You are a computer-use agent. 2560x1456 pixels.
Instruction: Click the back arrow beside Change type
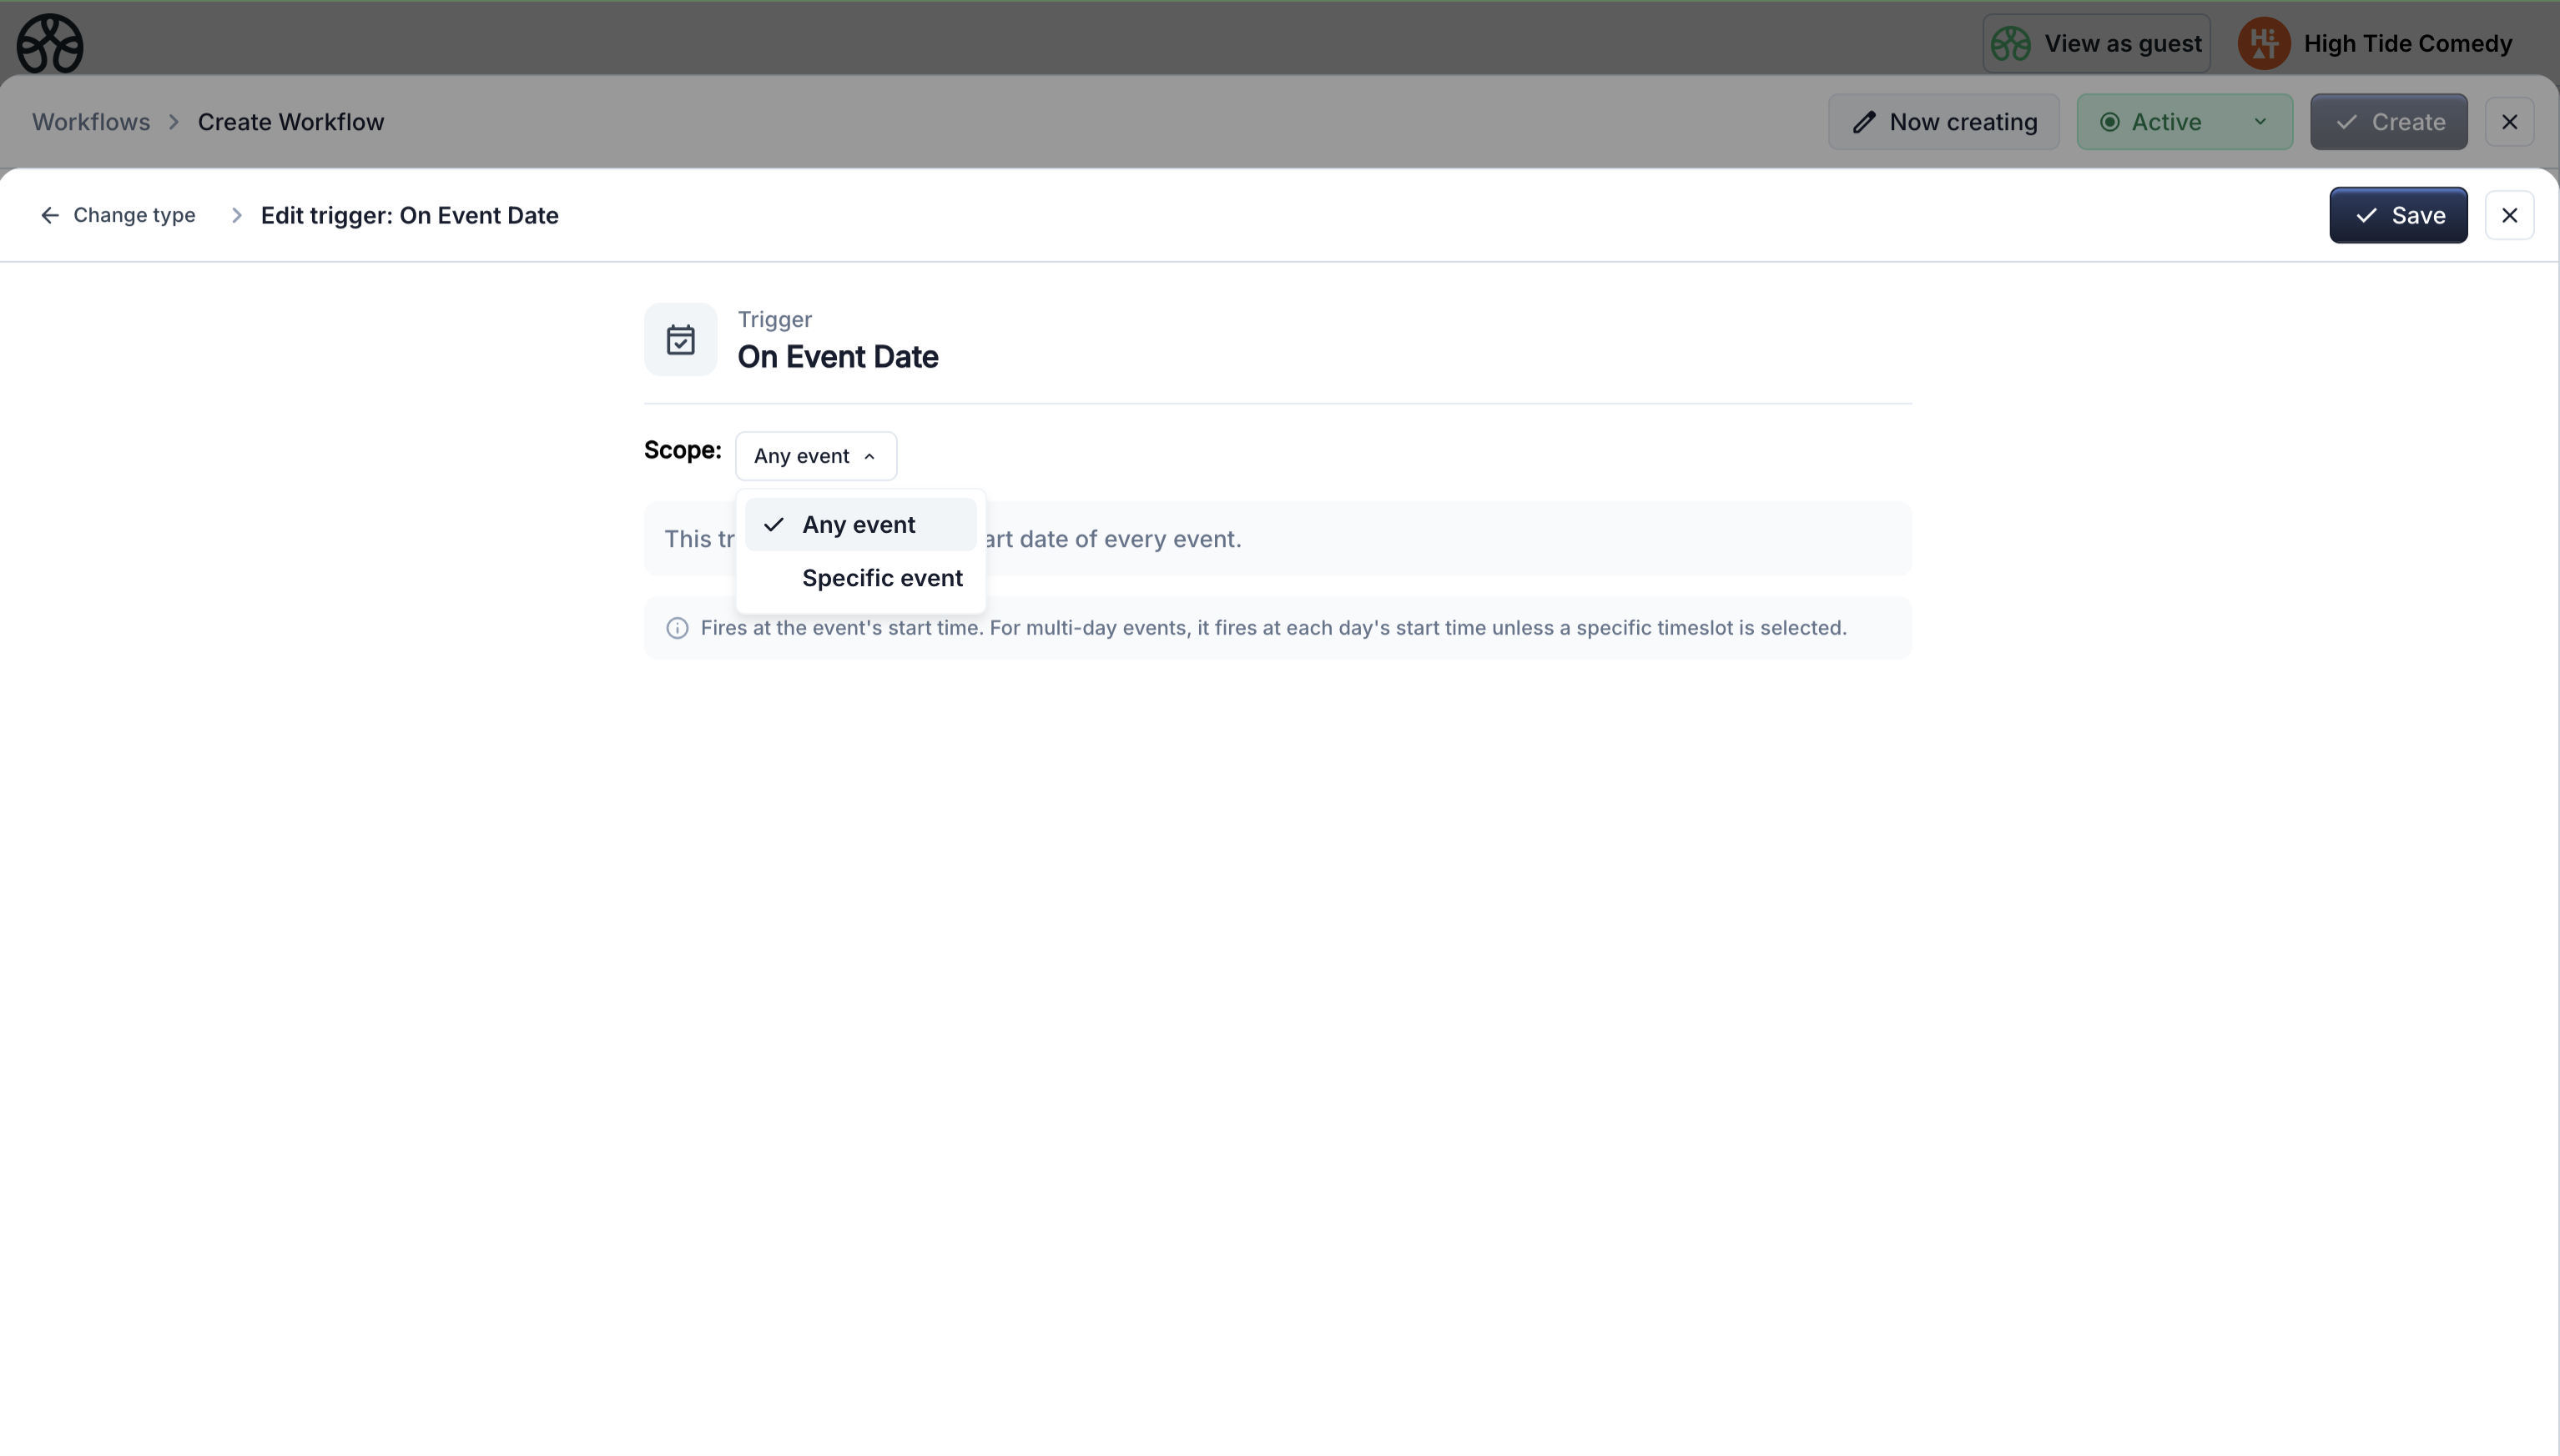pos(49,215)
